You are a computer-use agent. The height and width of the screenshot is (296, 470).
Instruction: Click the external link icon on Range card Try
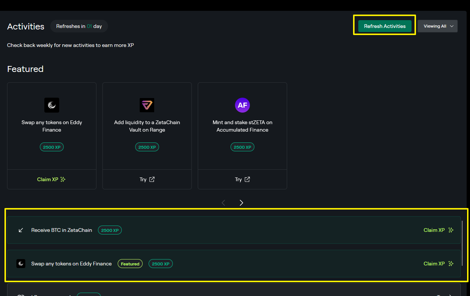pyautogui.click(x=152, y=179)
